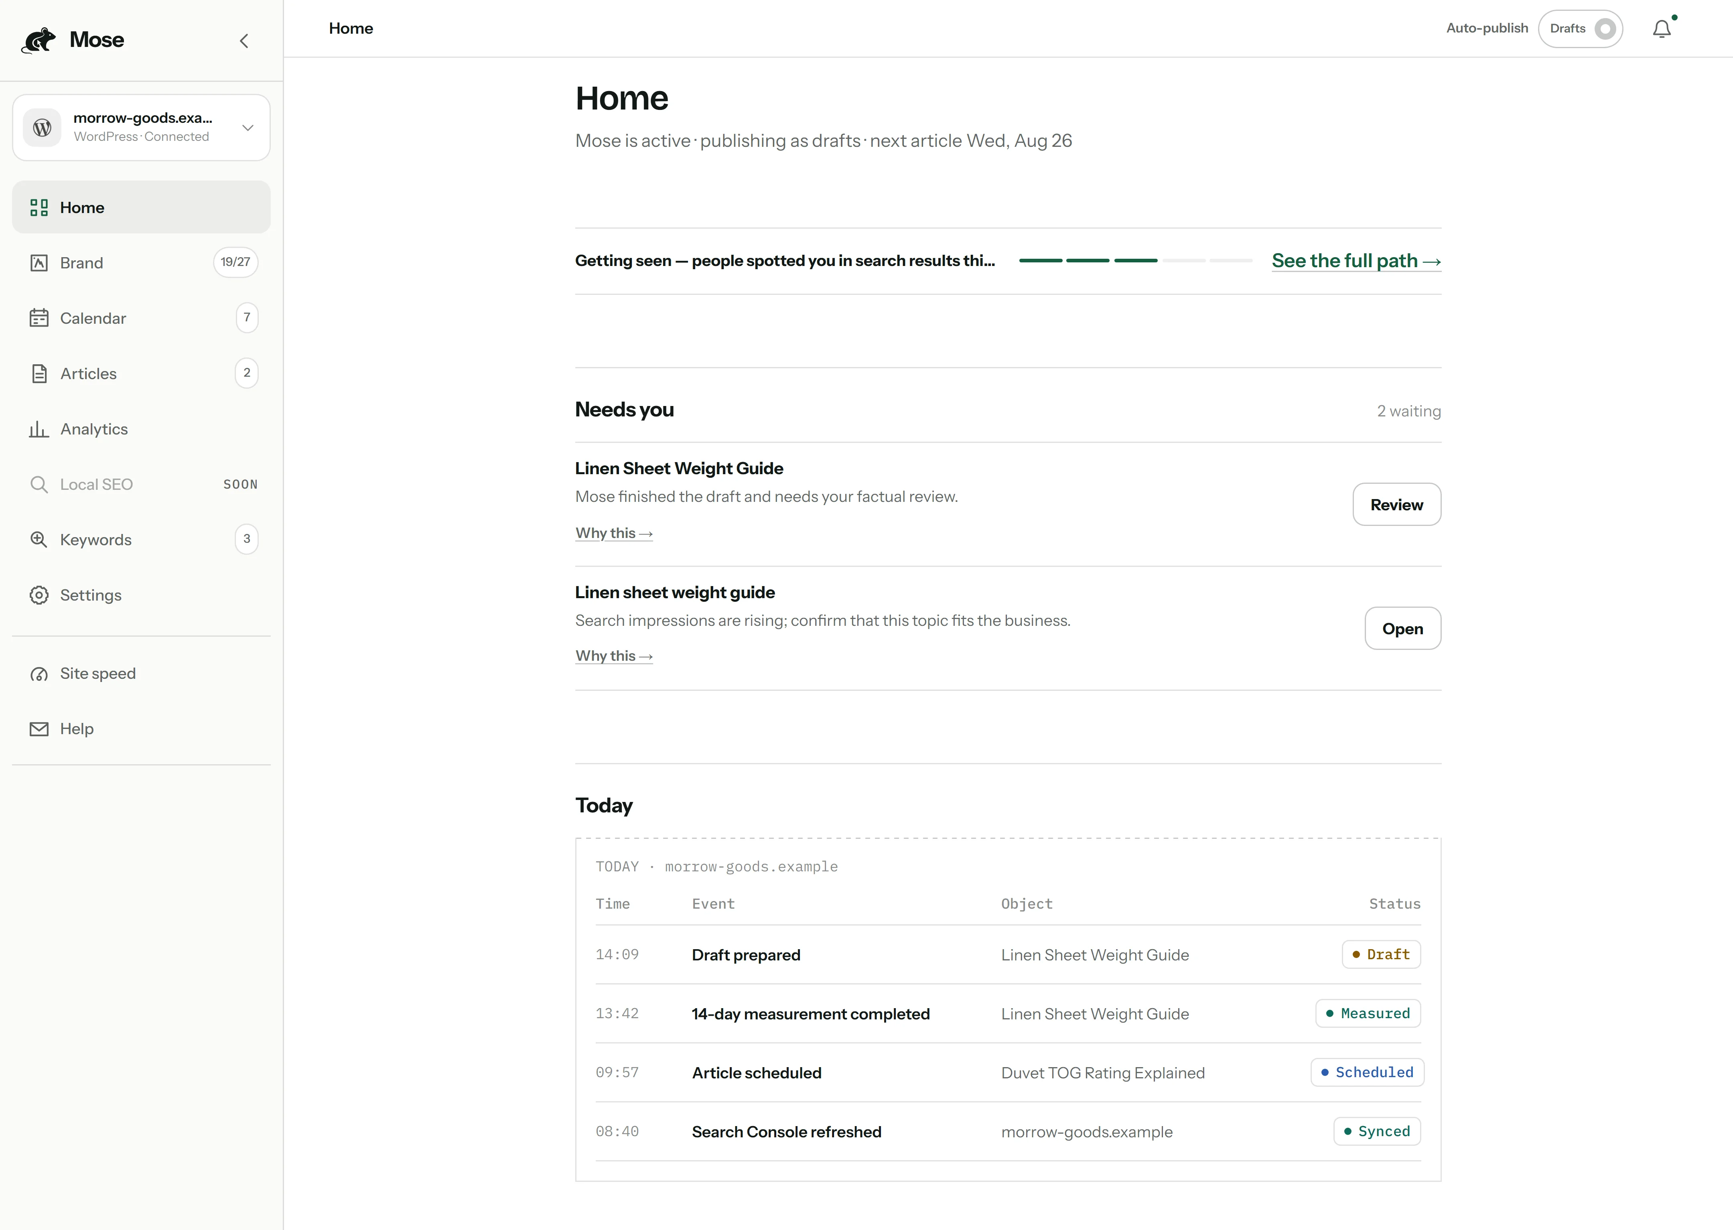
Task: Click Linen Sheet Weight Guide in the 13:42 row
Action: (x=1094, y=1014)
